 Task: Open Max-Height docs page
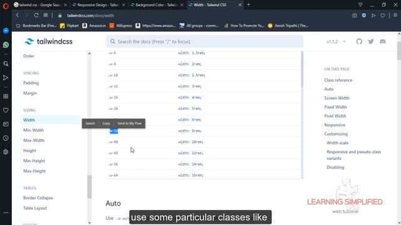[34, 171]
